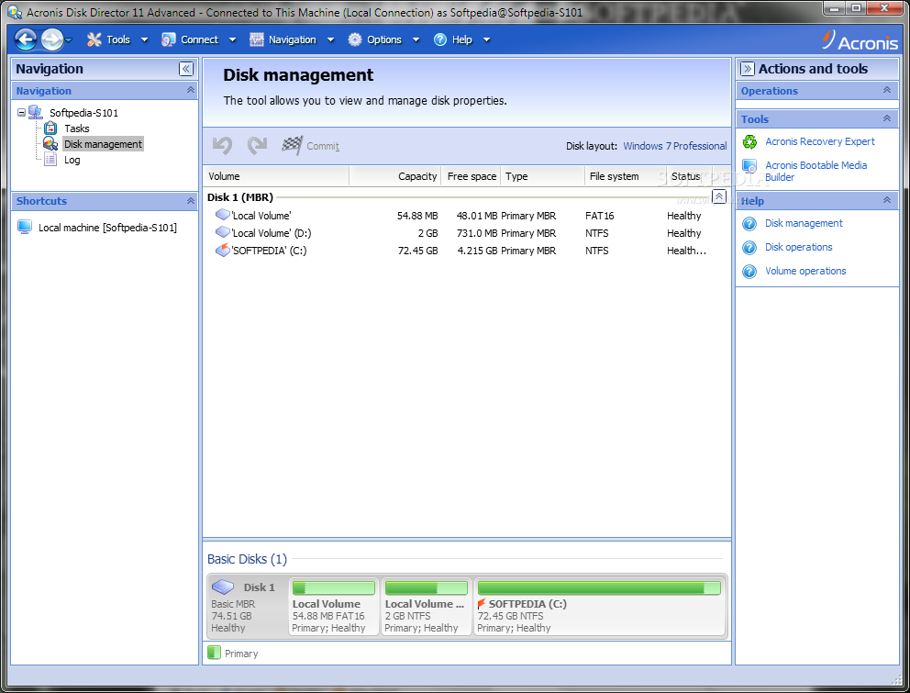910x693 pixels.
Task: Click the Commit checkered flag button
Action: tap(310, 146)
